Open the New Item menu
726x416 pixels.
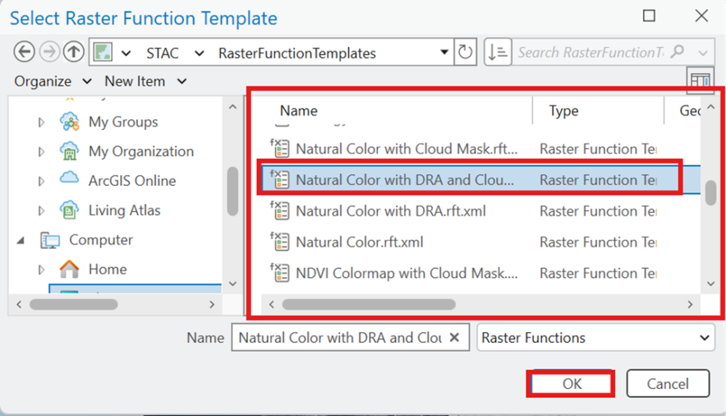(x=146, y=81)
